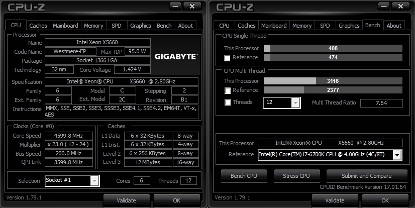415x208 pixels.
Task: Click OK in right window
Action: (x=385, y=200)
